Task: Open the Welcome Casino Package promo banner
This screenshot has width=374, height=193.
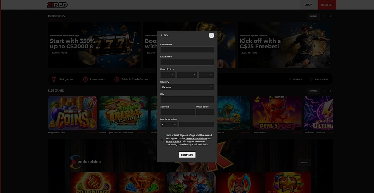Action: click(x=94, y=45)
